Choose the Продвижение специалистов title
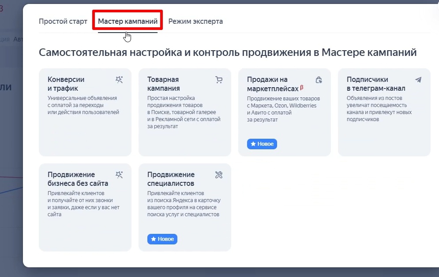 171,179
